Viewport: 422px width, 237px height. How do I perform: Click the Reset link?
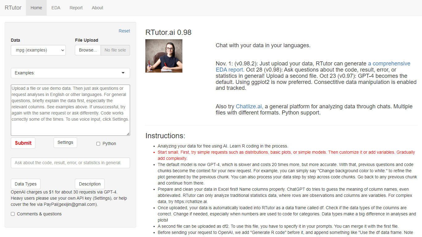(x=124, y=31)
